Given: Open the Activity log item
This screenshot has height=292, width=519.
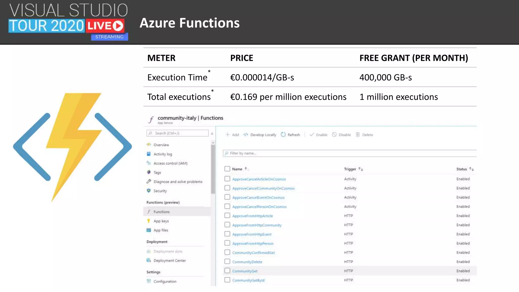Looking at the screenshot, I should pos(163,154).
